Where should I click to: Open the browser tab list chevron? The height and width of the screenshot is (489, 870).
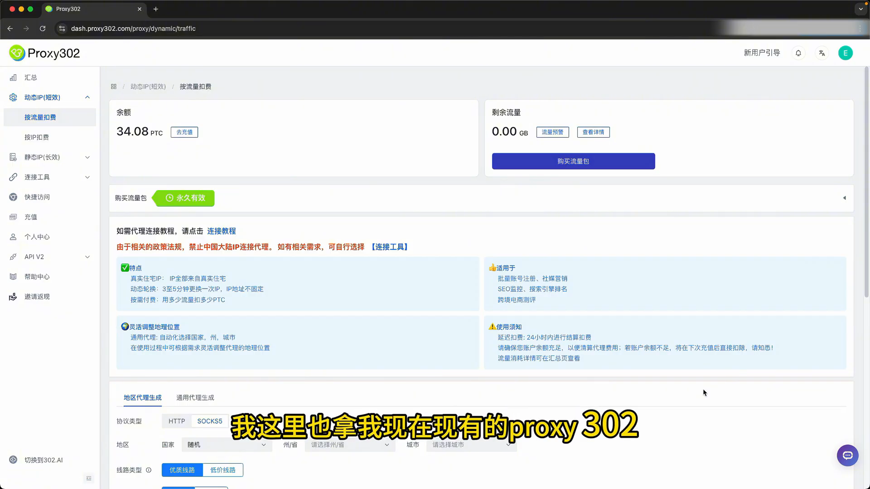coord(860,9)
